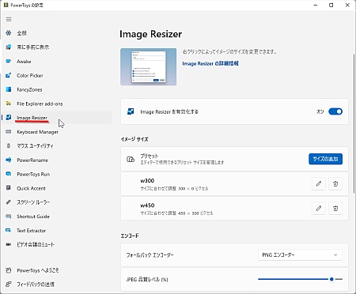Click the Welcome to PowerToys icon
Screen dimensions: 356x294
(9, 270)
